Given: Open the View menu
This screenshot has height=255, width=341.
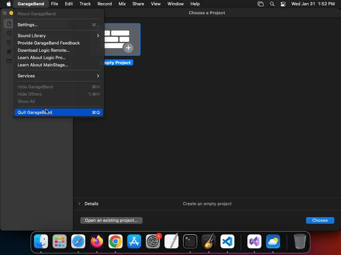Looking at the screenshot, I should click(x=156, y=4).
